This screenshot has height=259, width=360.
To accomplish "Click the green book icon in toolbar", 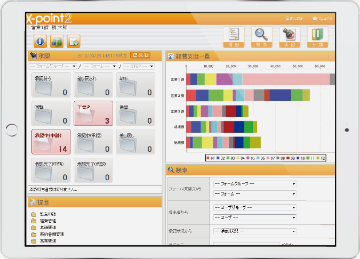I will point(57,41).
